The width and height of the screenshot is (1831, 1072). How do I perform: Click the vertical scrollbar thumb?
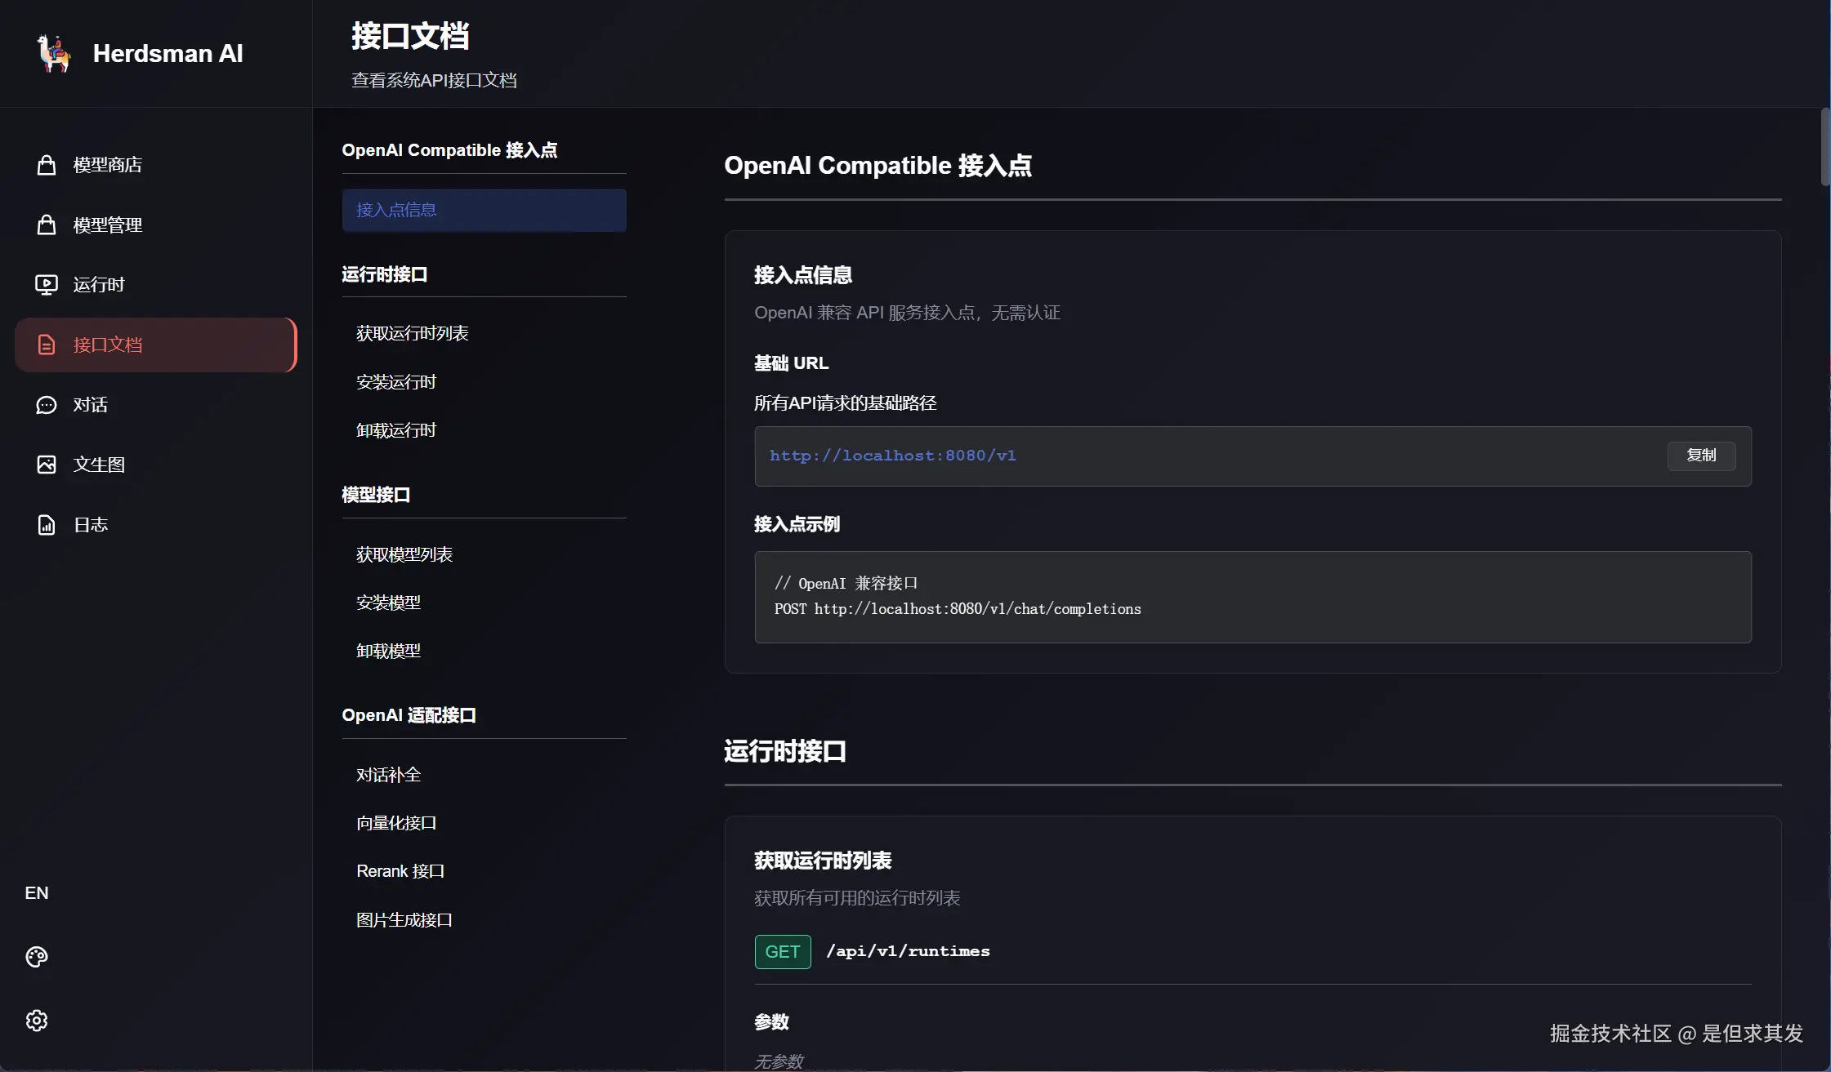(x=1825, y=147)
